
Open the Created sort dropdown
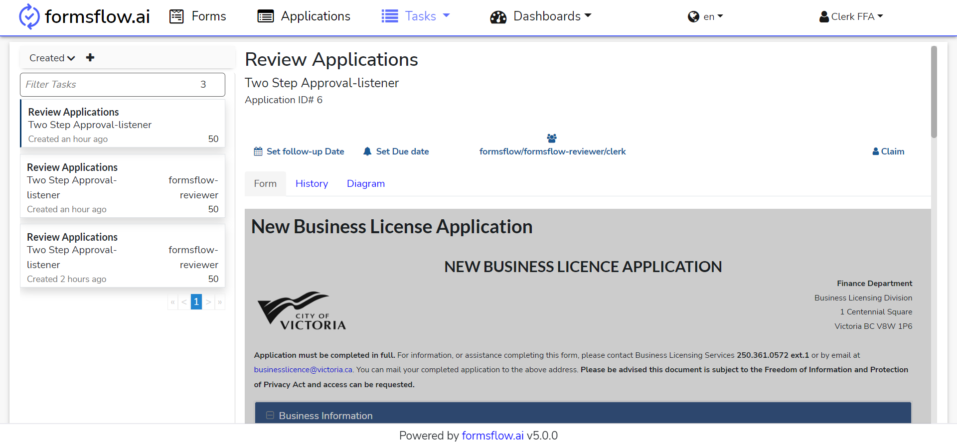pyautogui.click(x=52, y=58)
